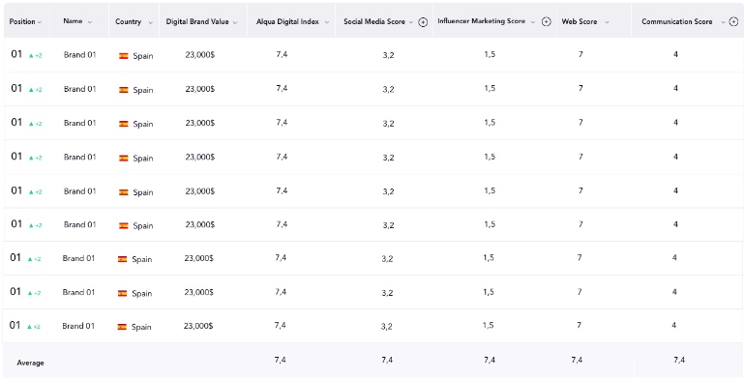
Task: Open the Alqua Digital Index sort chevron
Action: point(326,22)
